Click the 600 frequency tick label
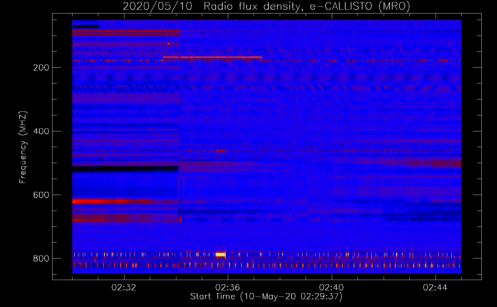497x307 pixels. click(41, 195)
